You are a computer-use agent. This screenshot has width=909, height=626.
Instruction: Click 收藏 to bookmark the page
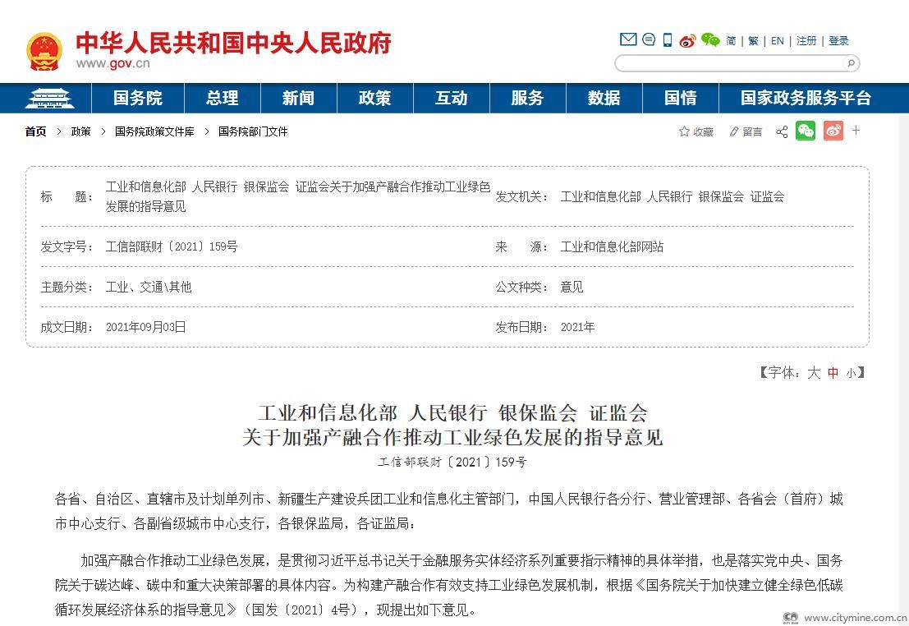click(696, 131)
